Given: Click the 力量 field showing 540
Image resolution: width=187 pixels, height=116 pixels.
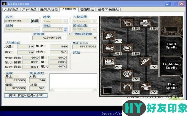Looking at the screenshot, I should [26, 46].
